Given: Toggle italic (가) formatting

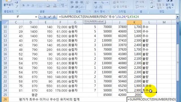Looking at the screenshot, I should coord(28,5).
